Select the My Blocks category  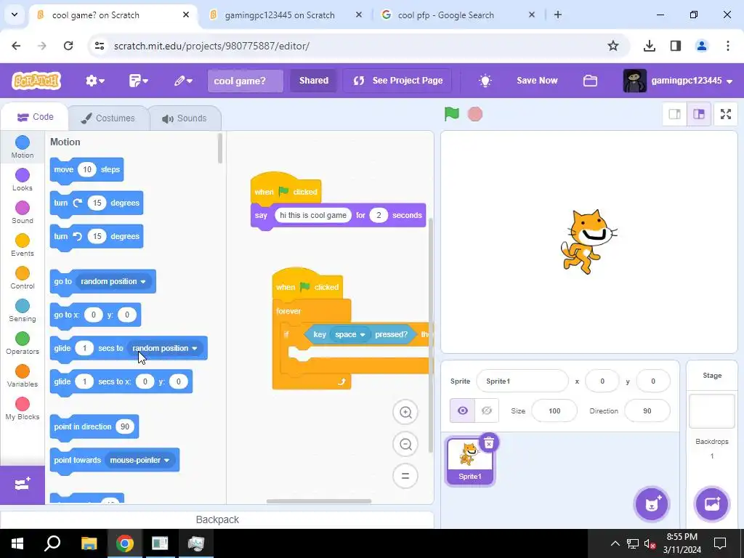pos(23,409)
